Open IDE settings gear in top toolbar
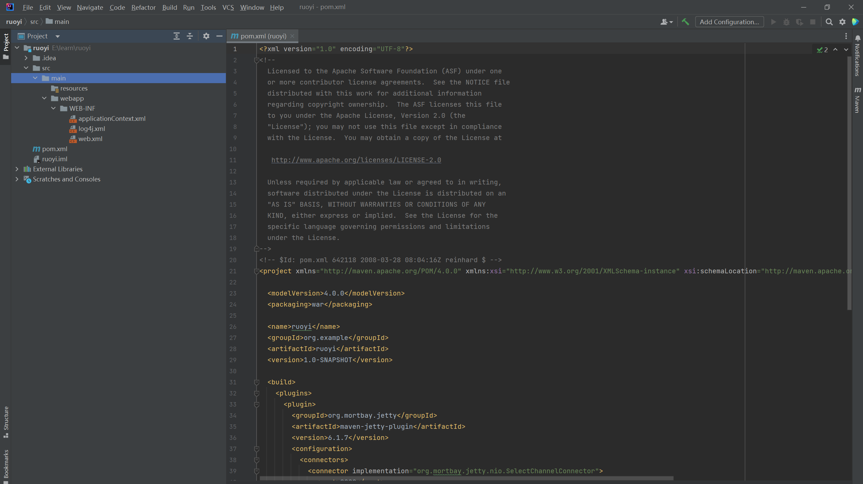This screenshot has width=863, height=484. click(842, 22)
